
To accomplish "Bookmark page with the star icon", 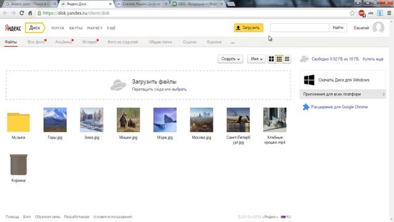I will pyautogui.click(x=352, y=13).
